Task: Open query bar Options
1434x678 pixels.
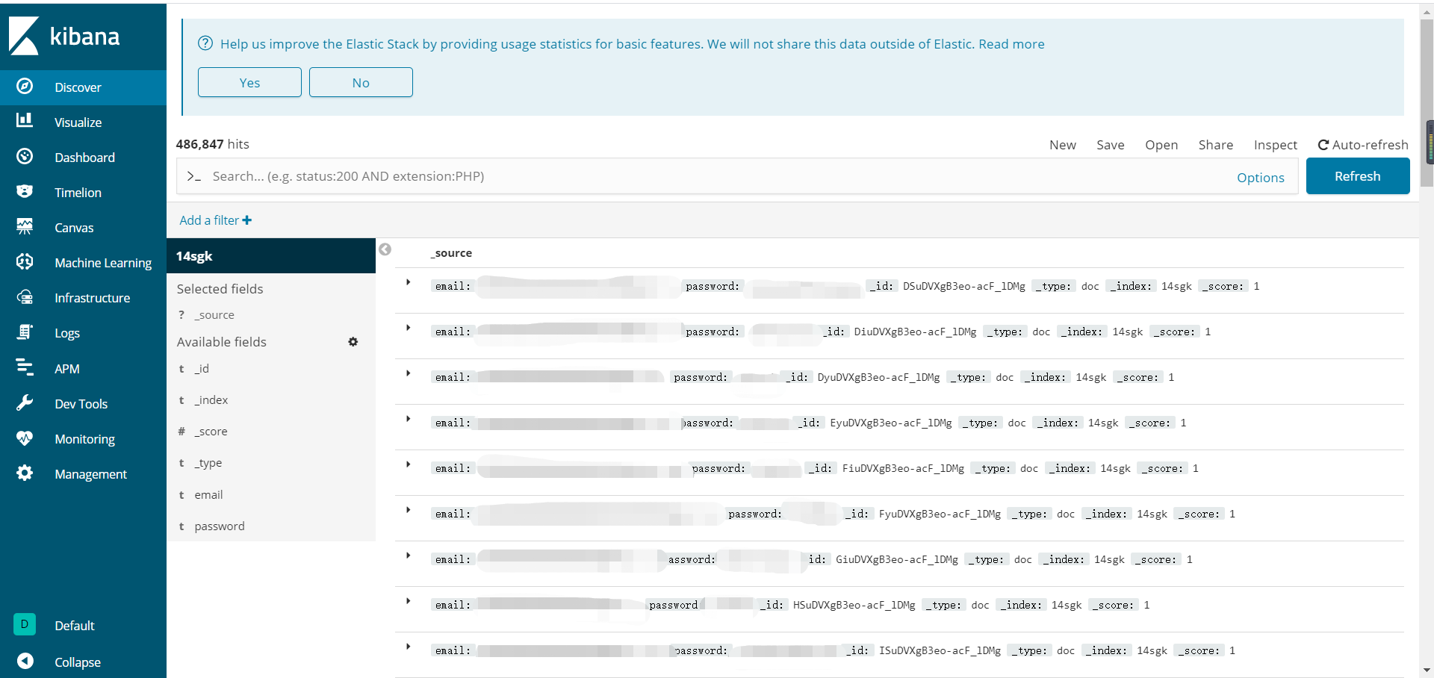Action: (x=1260, y=178)
